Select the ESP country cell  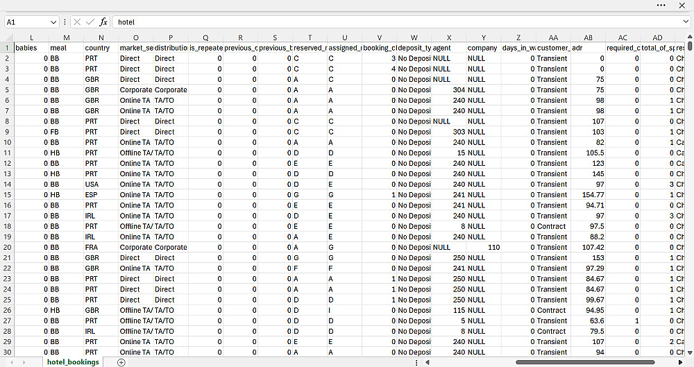[x=101, y=195]
